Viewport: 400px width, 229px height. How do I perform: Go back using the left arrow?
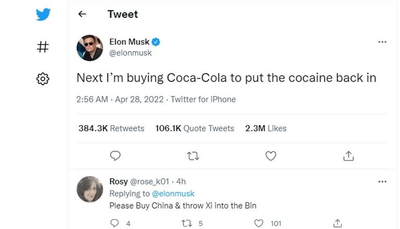pos(82,15)
